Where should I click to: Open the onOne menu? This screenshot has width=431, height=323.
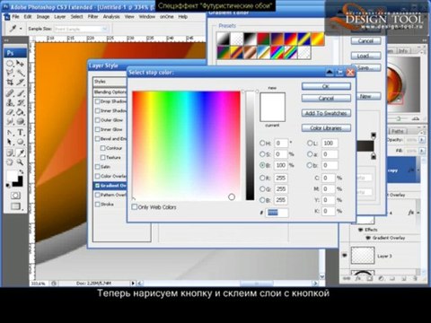coord(167,17)
